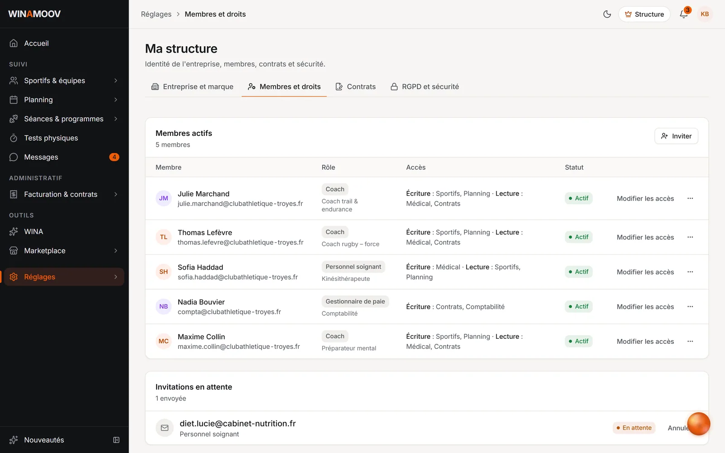
Task: Click the NB avatar of Nadia Bouvier
Action: (164, 307)
